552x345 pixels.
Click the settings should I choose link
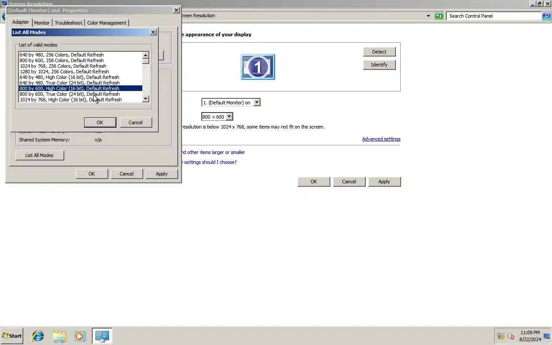tap(210, 162)
